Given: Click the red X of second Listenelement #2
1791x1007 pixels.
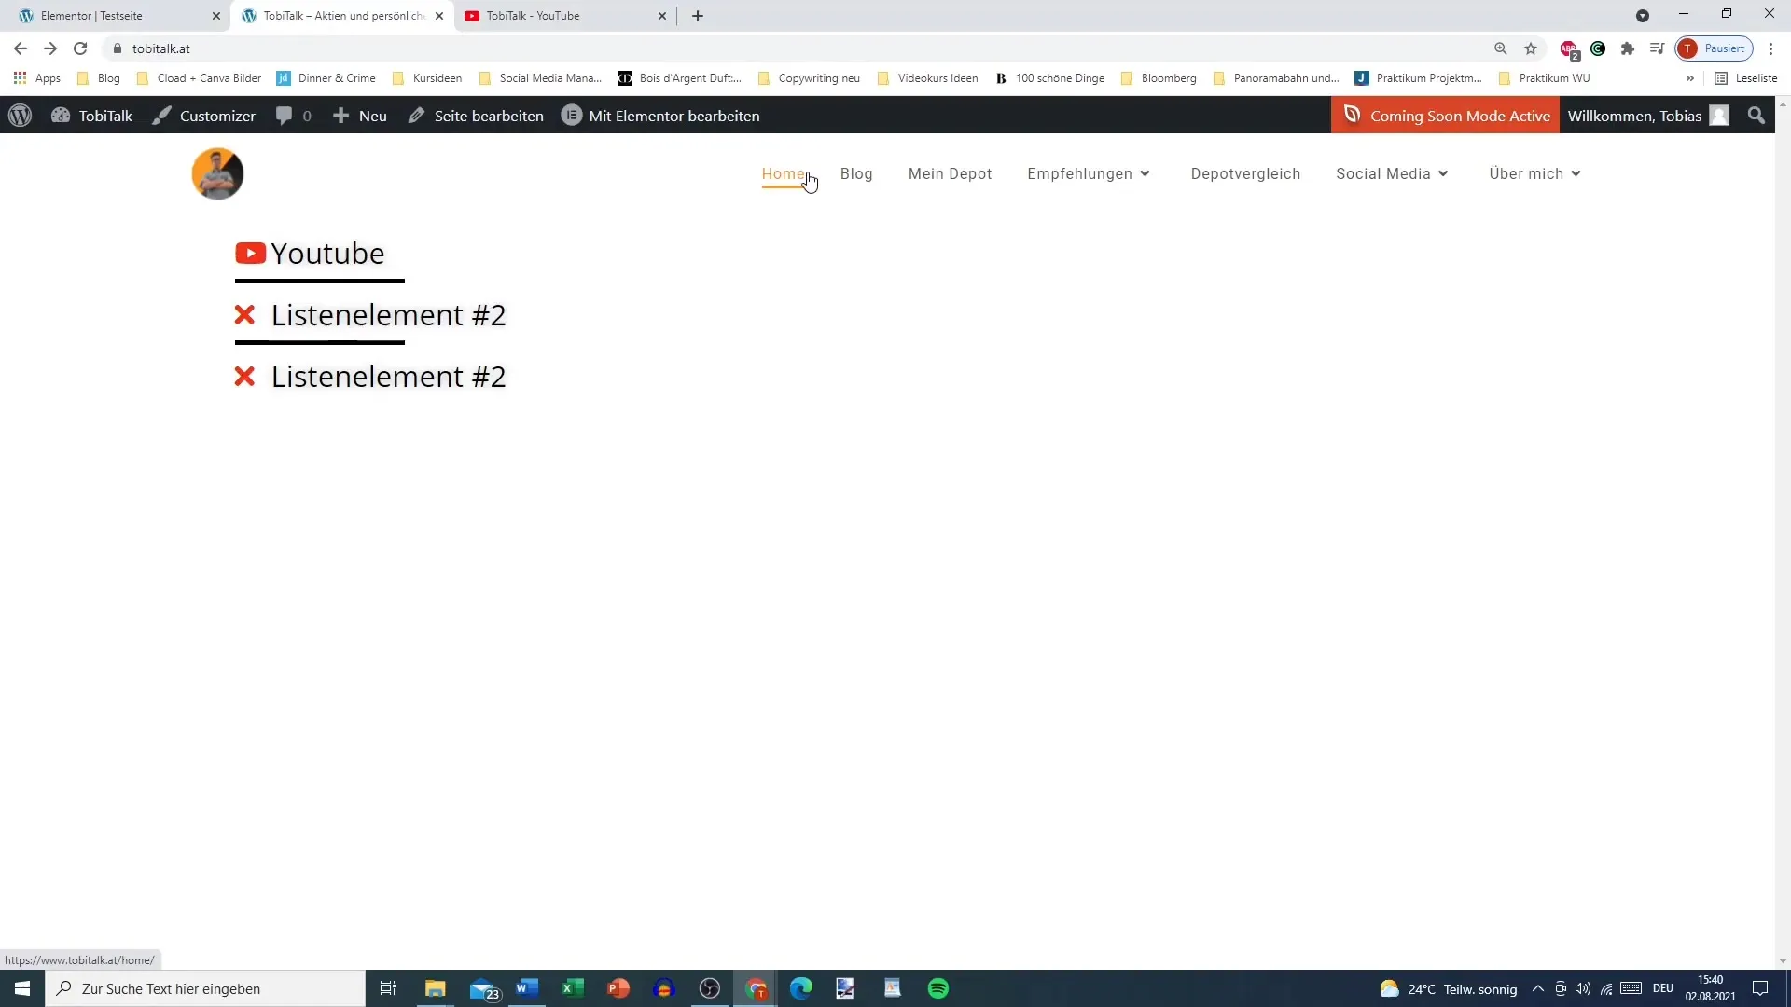Looking at the screenshot, I should (244, 377).
